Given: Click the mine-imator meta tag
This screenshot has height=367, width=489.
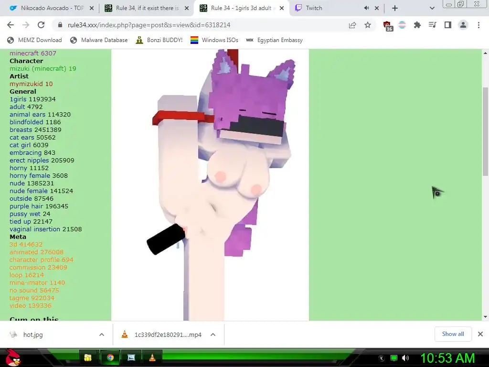Looking at the screenshot, I should pyautogui.click(x=28, y=282).
